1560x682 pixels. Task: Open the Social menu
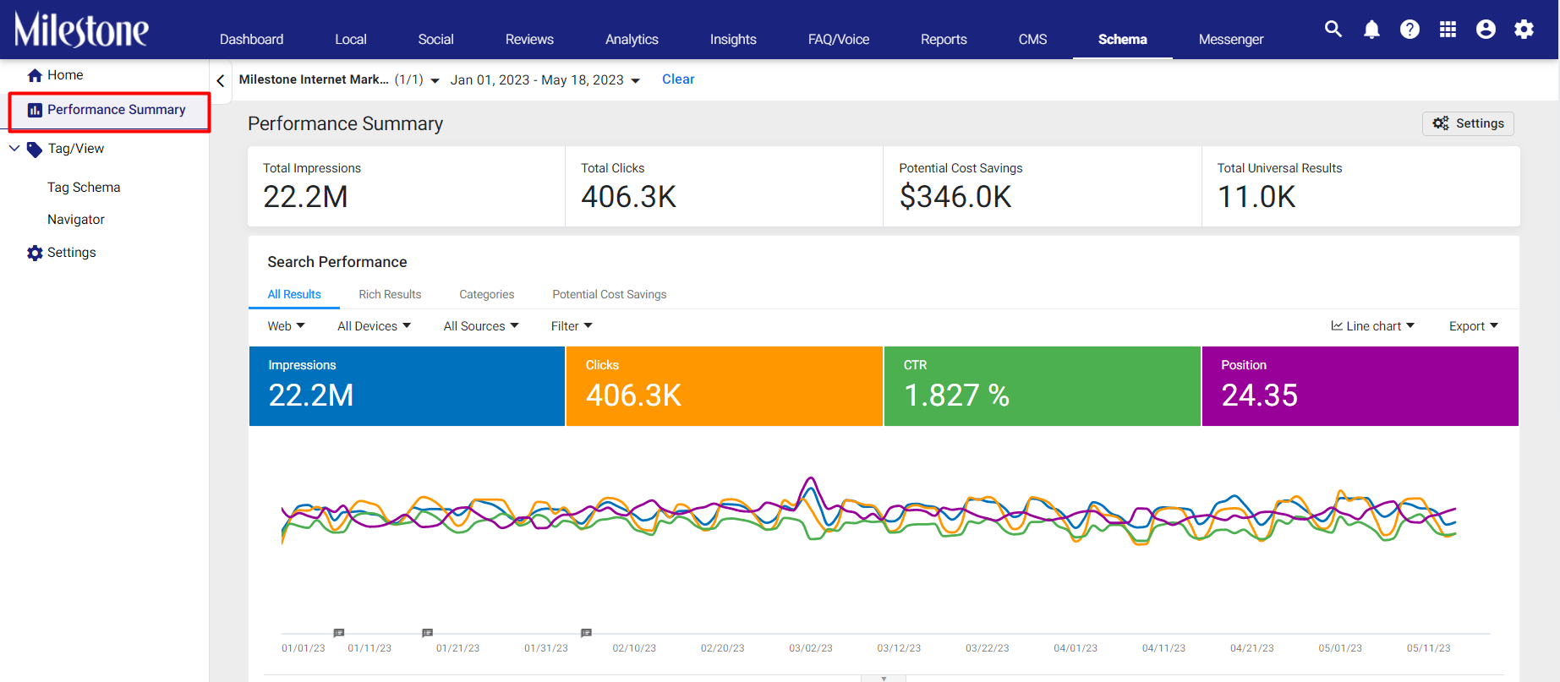pos(435,39)
